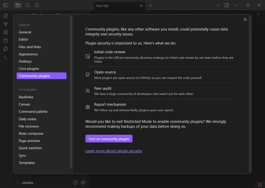Image resolution: width=265 pixels, height=188 pixels.
Task: Click the Report mechanism heading
Action: pyautogui.click(x=110, y=104)
